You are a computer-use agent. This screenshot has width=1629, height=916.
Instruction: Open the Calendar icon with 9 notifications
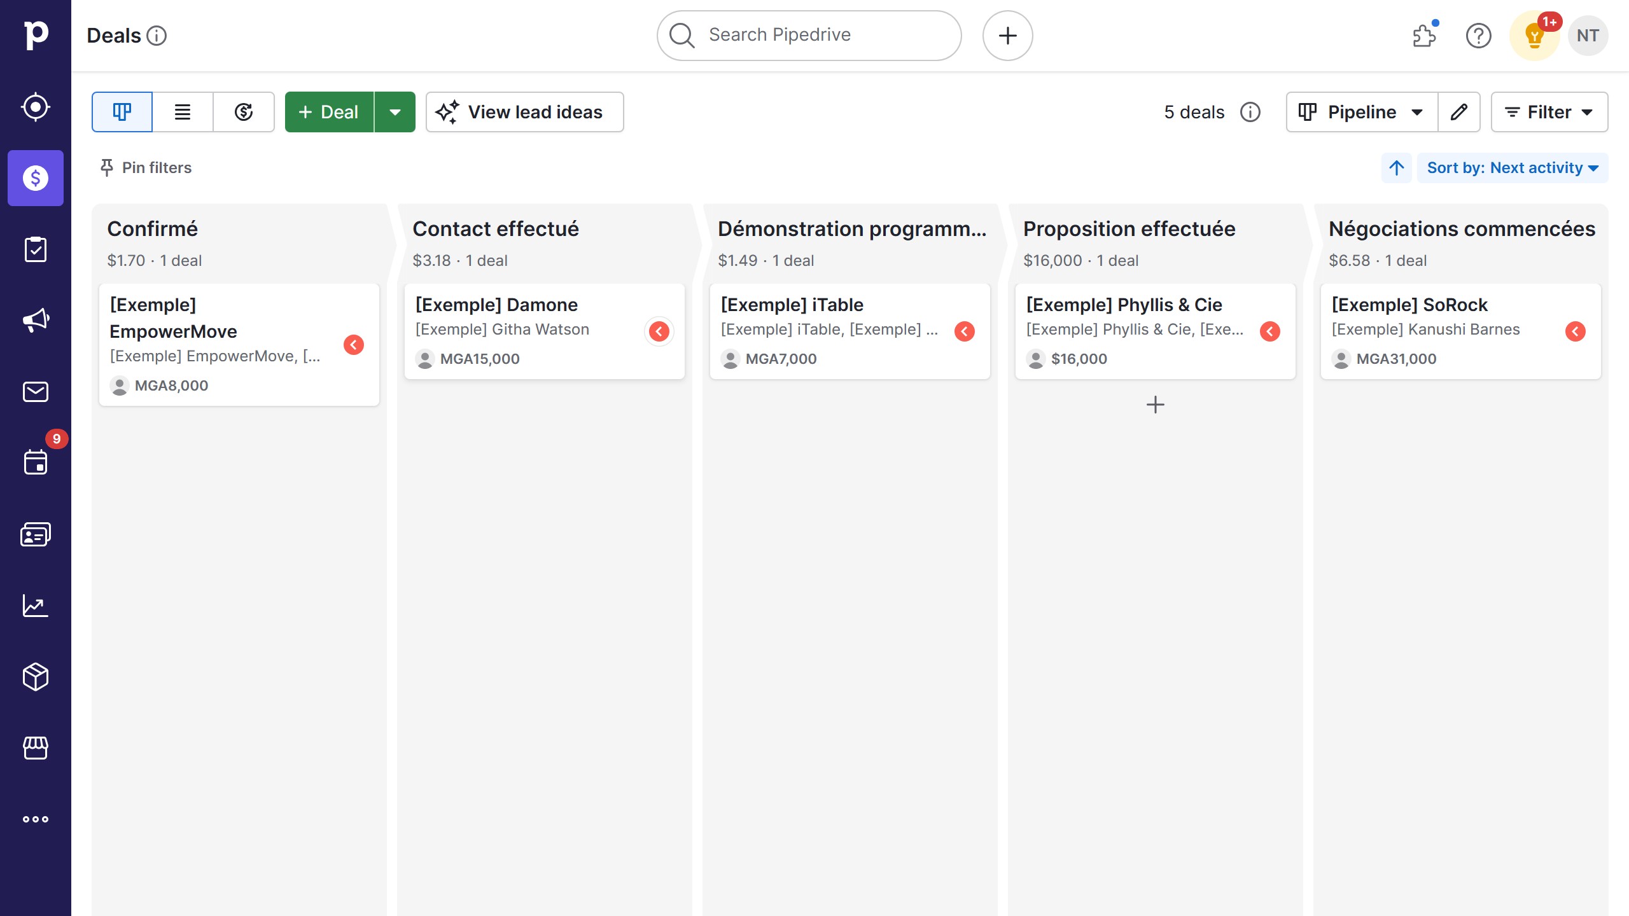point(36,462)
